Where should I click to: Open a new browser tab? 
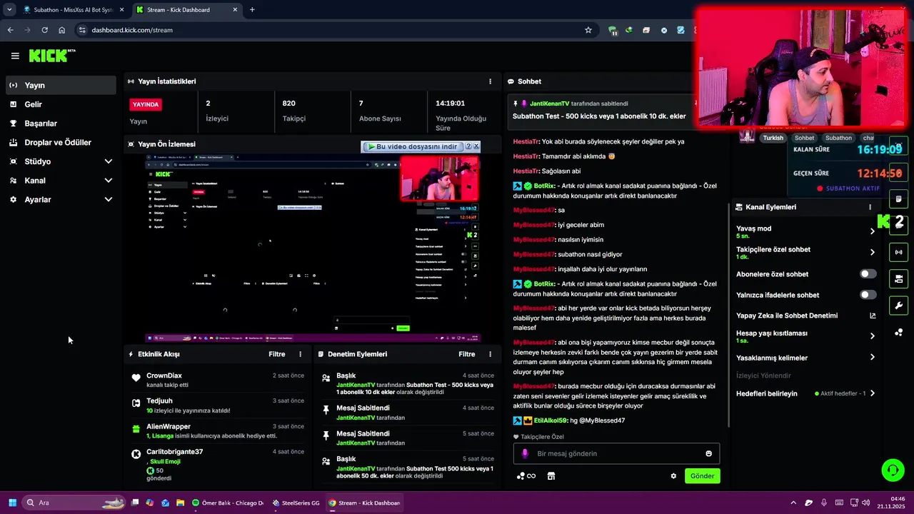252,10
